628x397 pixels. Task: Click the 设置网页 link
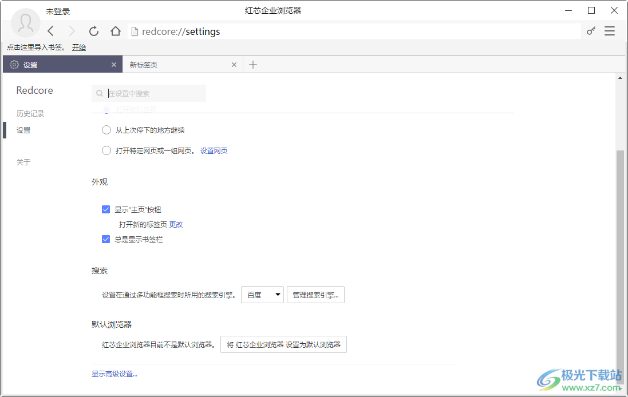pyautogui.click(x=214, y=151)
